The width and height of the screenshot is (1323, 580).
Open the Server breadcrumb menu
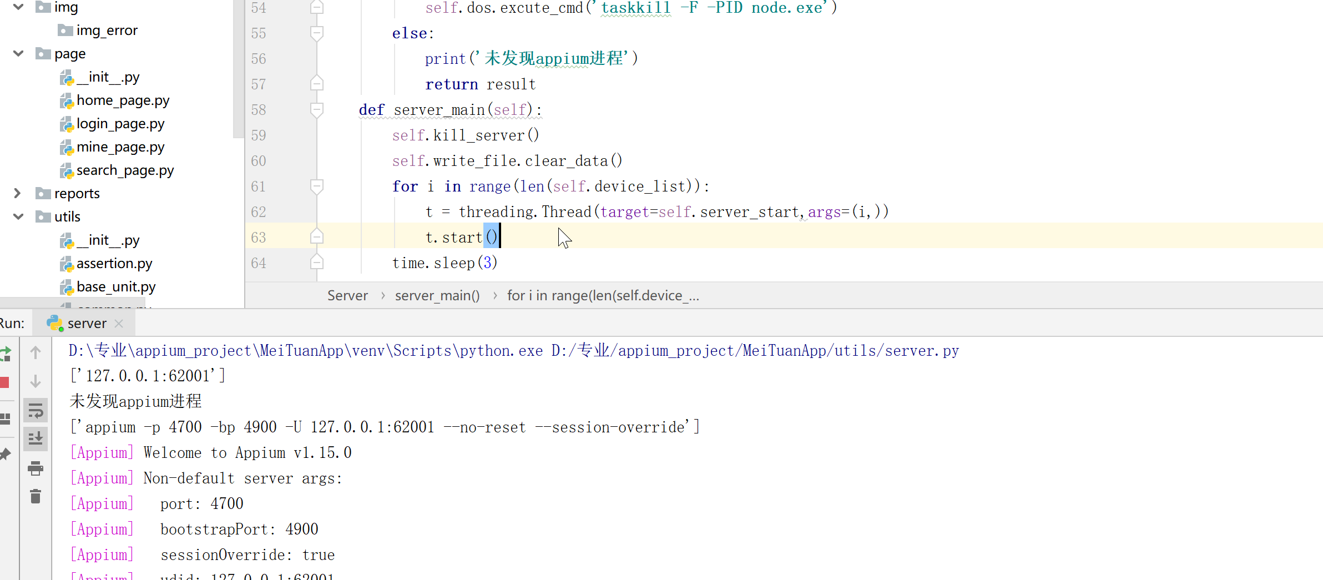click(347, 295)
